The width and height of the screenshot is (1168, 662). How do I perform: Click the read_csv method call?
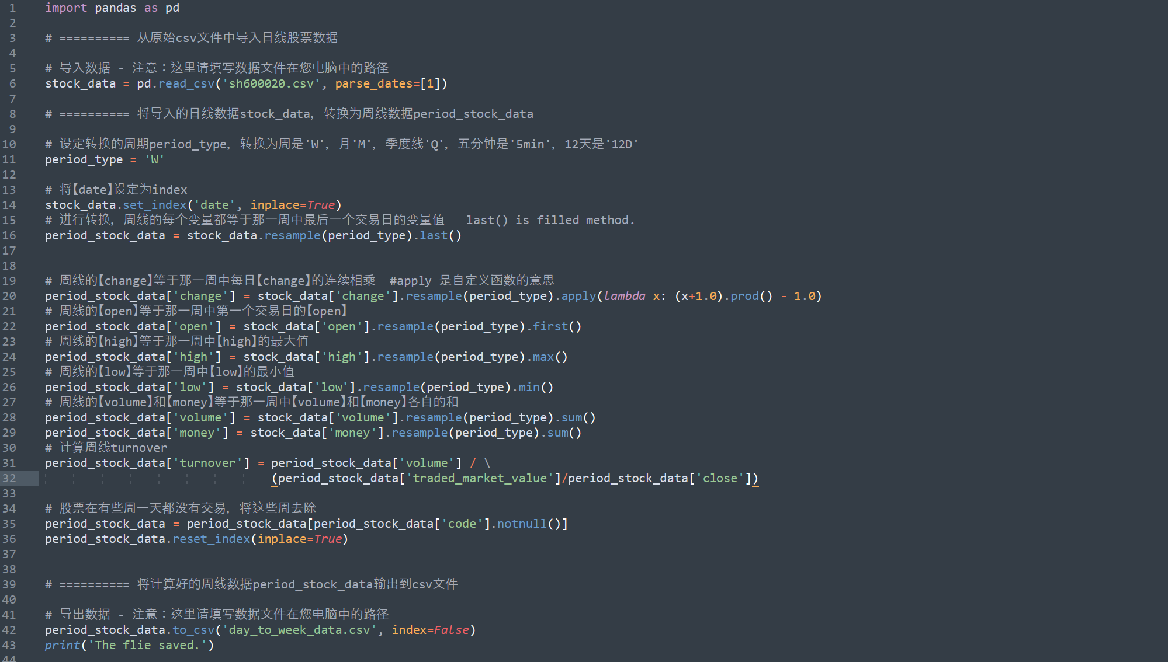coord(186,83)
